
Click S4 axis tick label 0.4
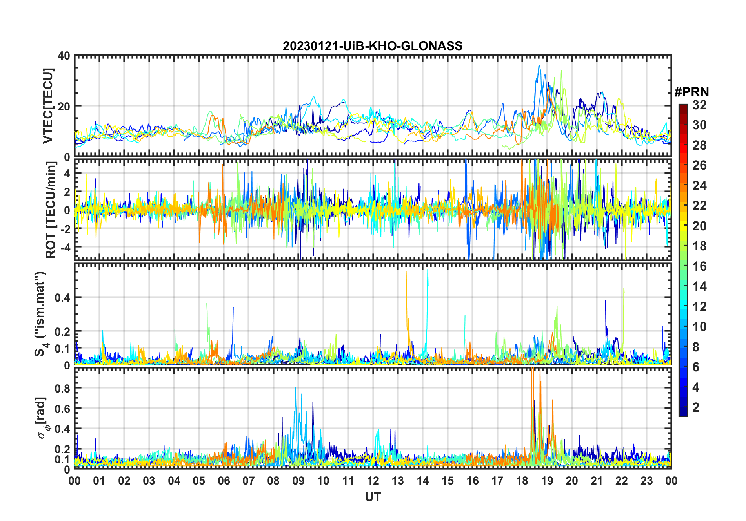point(62,298)
